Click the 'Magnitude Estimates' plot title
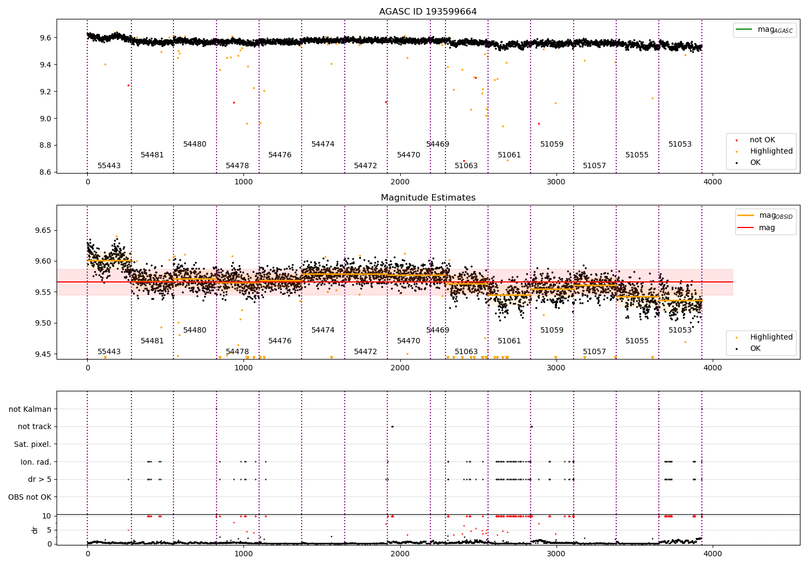Viewport: 808px width, 566px height. click(x=428, y=198)
